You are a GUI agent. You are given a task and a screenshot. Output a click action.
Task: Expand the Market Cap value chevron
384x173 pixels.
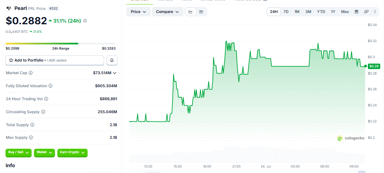coord(115,73)
